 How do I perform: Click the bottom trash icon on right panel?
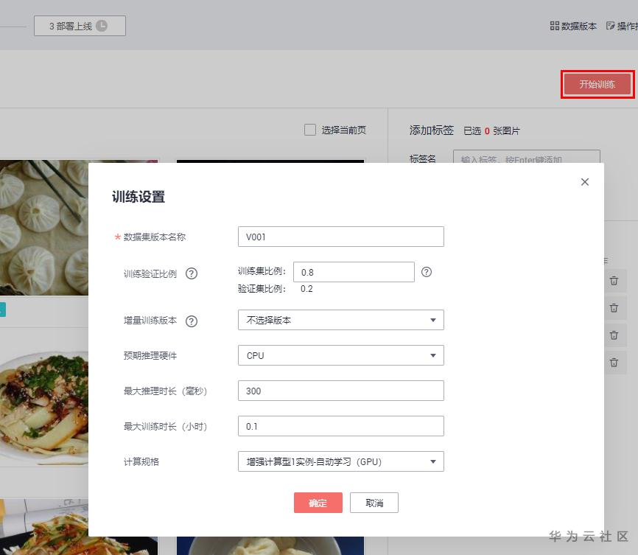tap(614, 363)
